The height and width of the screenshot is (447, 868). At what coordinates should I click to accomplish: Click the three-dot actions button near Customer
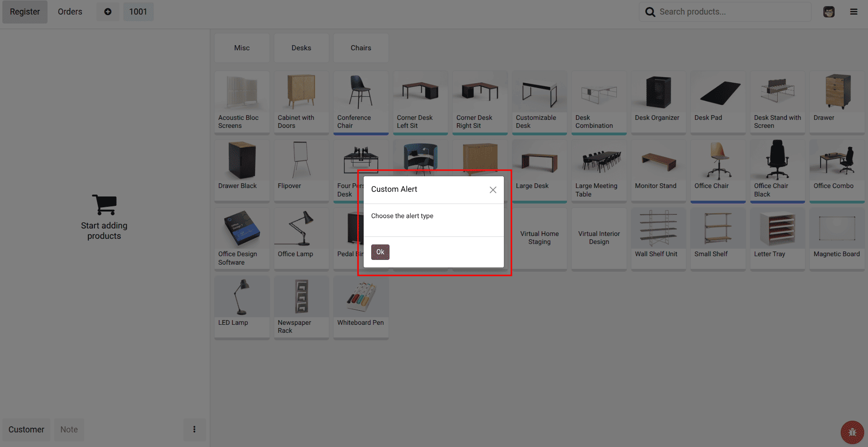[194, 429]
